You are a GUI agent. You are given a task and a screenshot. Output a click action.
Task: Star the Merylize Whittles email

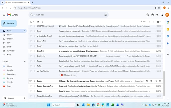pyautogui.click(x=35, y=71)
